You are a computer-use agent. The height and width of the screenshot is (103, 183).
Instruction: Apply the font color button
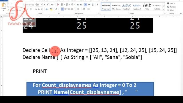point(56,9)
